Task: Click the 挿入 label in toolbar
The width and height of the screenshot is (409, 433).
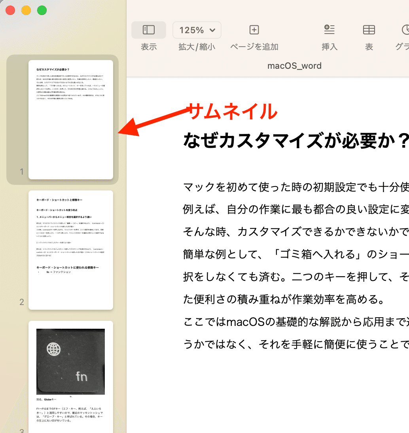Action: (329, 47)
